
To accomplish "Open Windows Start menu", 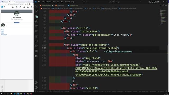I will [x=2, y=94].
